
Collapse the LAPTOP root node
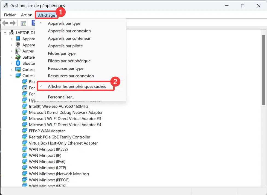pyautogui.click(x=5, y=32)
